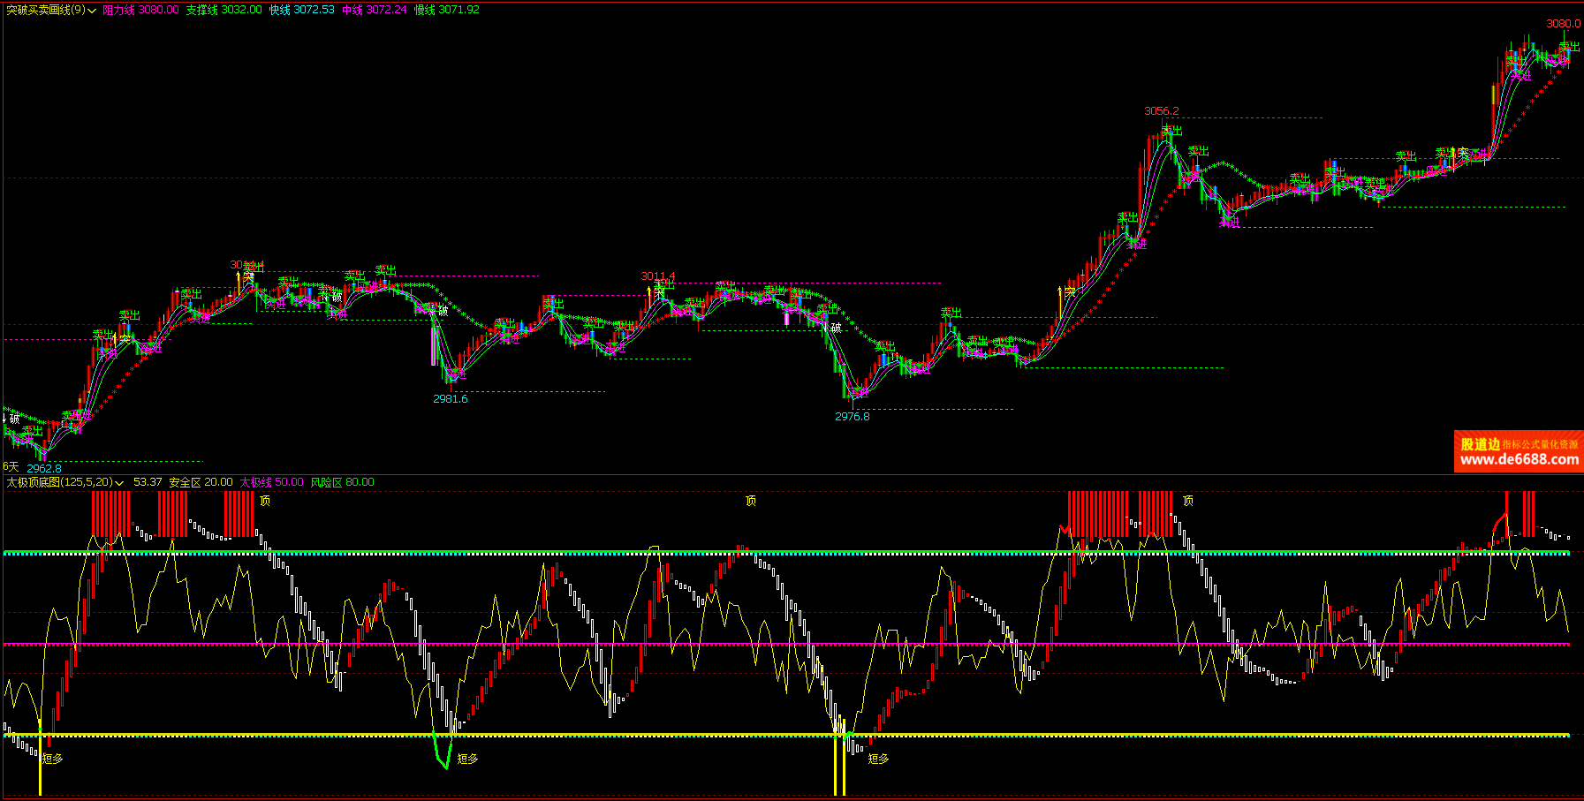This screenshot has width=1584, height=801.
Task: Click the 2962.8 low price label
Action: click(x=44, y=468)
